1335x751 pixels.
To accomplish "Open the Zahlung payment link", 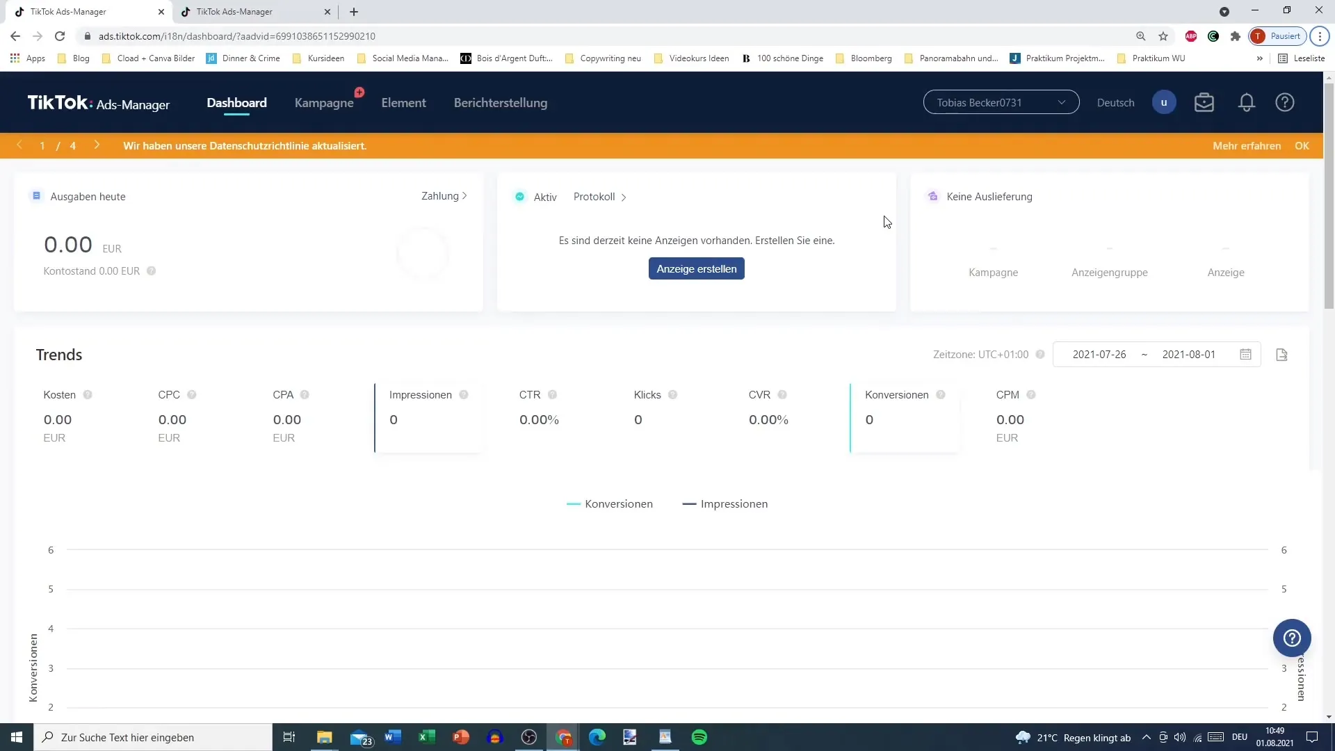I will coord(444,196).
